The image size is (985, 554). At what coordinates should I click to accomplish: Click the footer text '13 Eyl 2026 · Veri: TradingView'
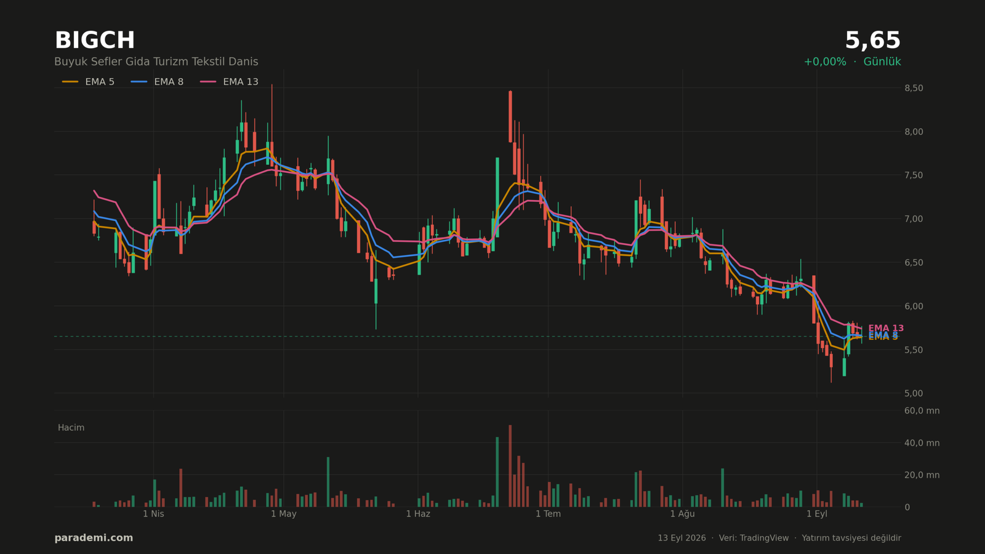(723, 538)
